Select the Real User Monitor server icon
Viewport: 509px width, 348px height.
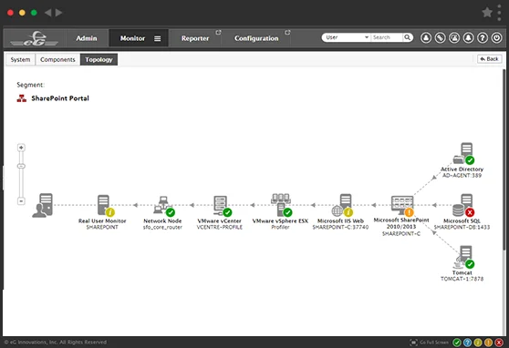[x=105, y=205]
